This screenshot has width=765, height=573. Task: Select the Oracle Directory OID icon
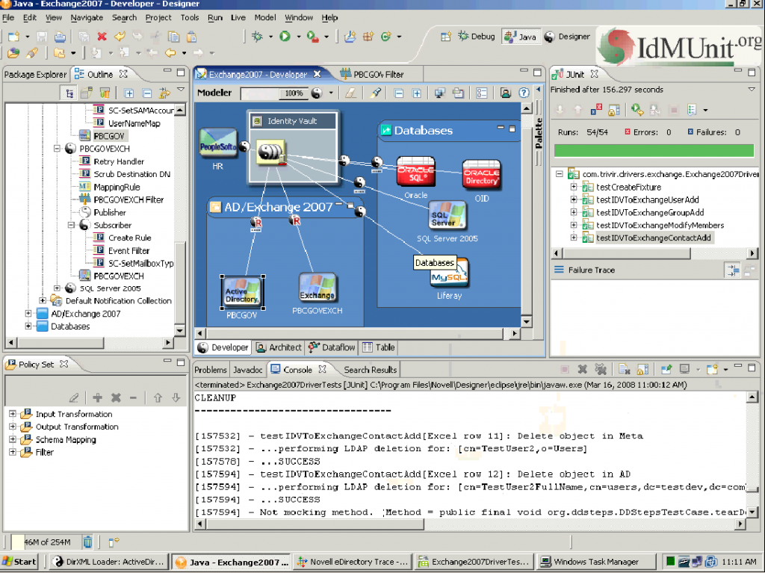point(481,175)
